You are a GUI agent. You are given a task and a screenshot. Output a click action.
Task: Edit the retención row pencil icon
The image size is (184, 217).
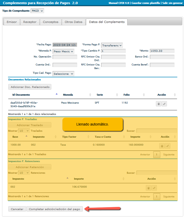[x=154, y=188]
